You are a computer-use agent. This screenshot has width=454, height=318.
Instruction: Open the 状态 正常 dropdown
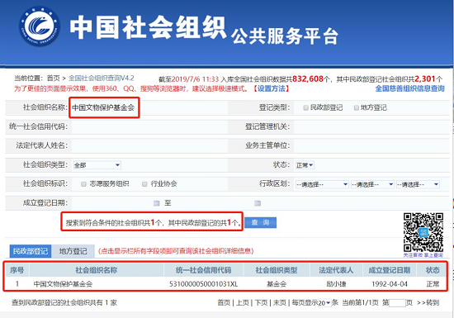click(x=305, y=165)
